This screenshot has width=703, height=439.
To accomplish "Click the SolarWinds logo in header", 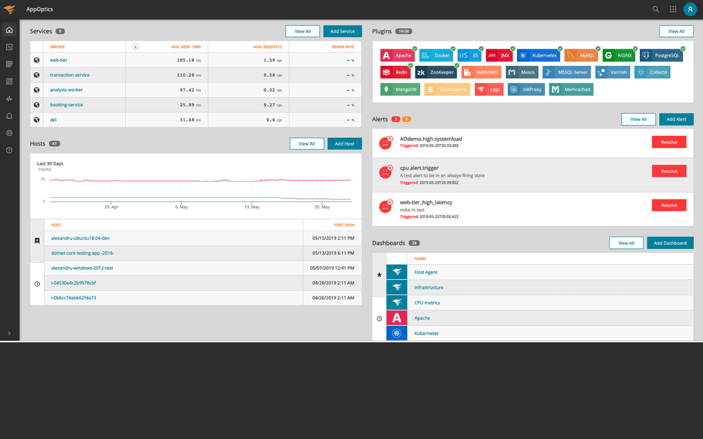I will tap(10, 9).
